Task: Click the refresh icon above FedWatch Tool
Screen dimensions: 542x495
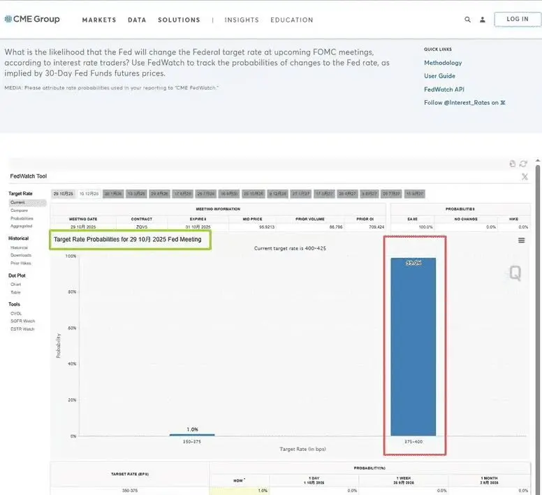Action: coord(523,164)
